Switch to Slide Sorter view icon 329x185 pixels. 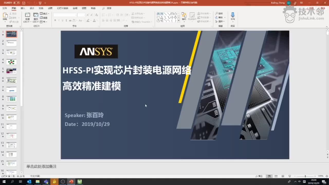(276, 176)
